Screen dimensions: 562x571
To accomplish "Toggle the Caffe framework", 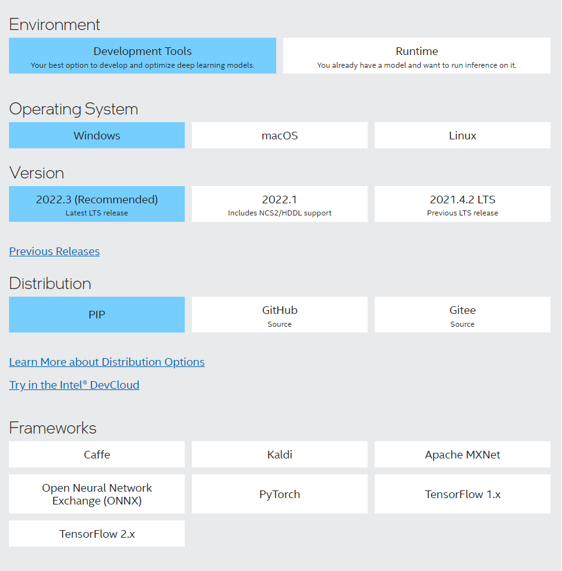I will pos(97,455).
